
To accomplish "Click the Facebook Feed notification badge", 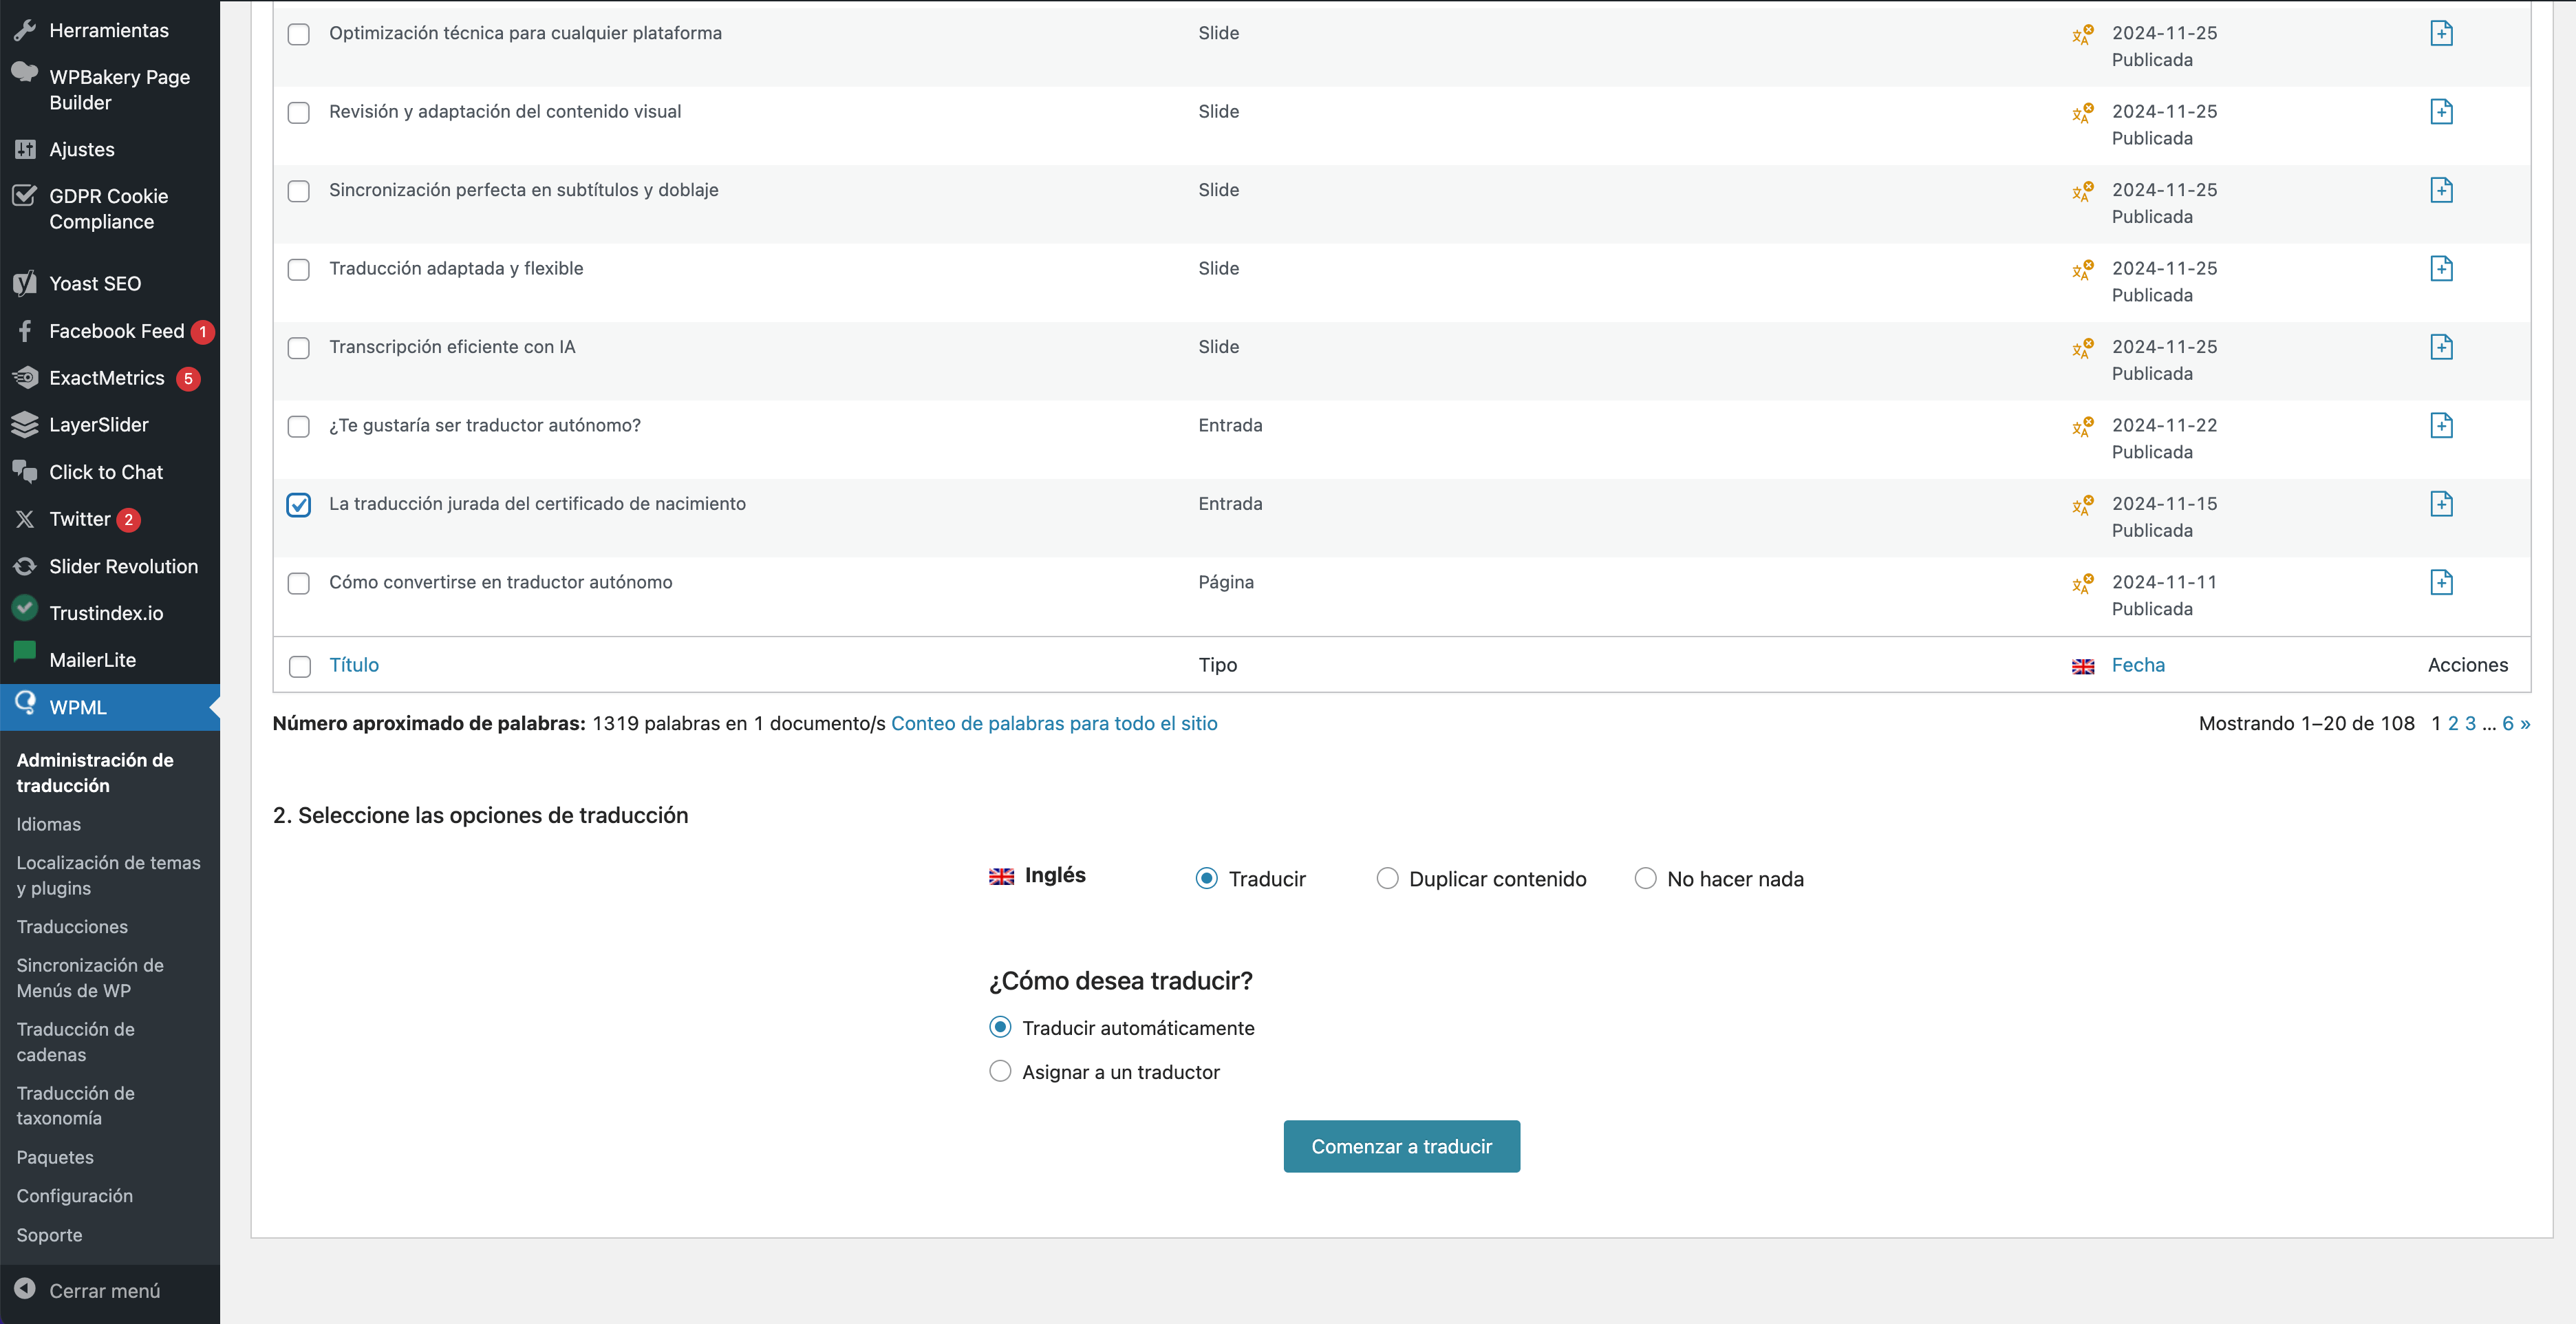I will 202,331.
